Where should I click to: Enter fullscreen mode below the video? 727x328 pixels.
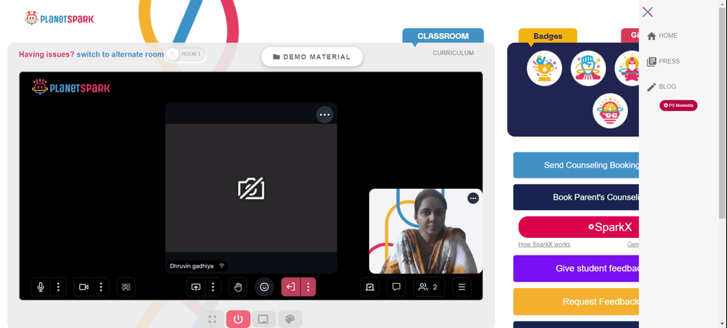pyautogui.click(x=212, y=319)
